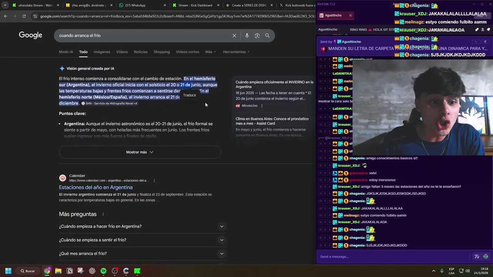493x277 pixels.
Task: Show hidden system tray icons
Action: pyautogui.click(x=433, y=271)
